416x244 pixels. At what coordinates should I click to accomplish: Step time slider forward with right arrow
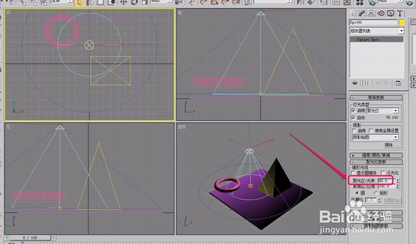[53, 237]
